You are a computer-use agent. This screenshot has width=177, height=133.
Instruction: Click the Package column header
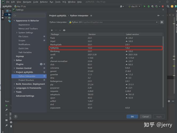68,34
